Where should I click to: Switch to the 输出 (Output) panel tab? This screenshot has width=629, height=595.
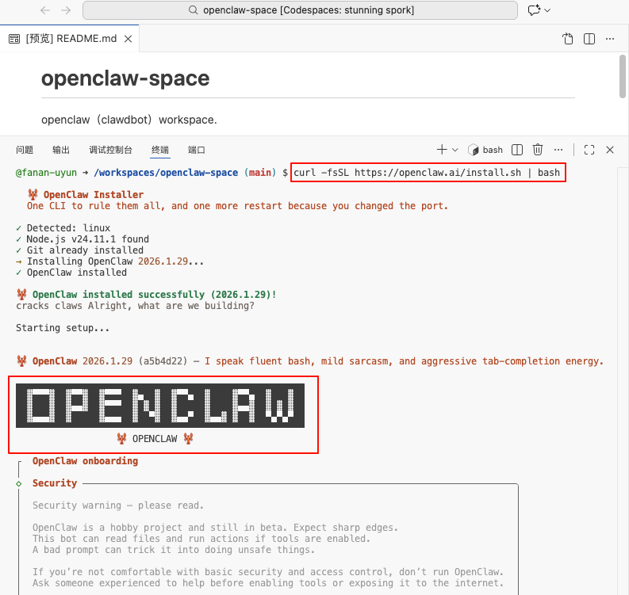pyautogui.click(x=61, y=150)
